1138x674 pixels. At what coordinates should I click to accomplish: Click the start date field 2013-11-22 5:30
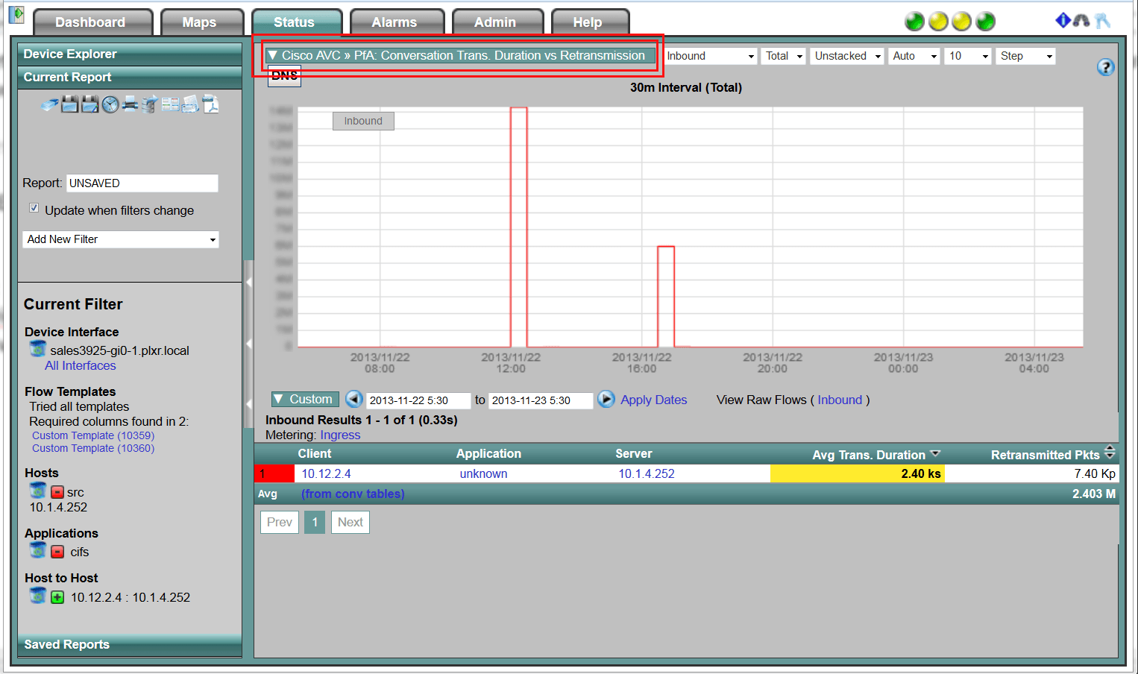click(418, 400)
